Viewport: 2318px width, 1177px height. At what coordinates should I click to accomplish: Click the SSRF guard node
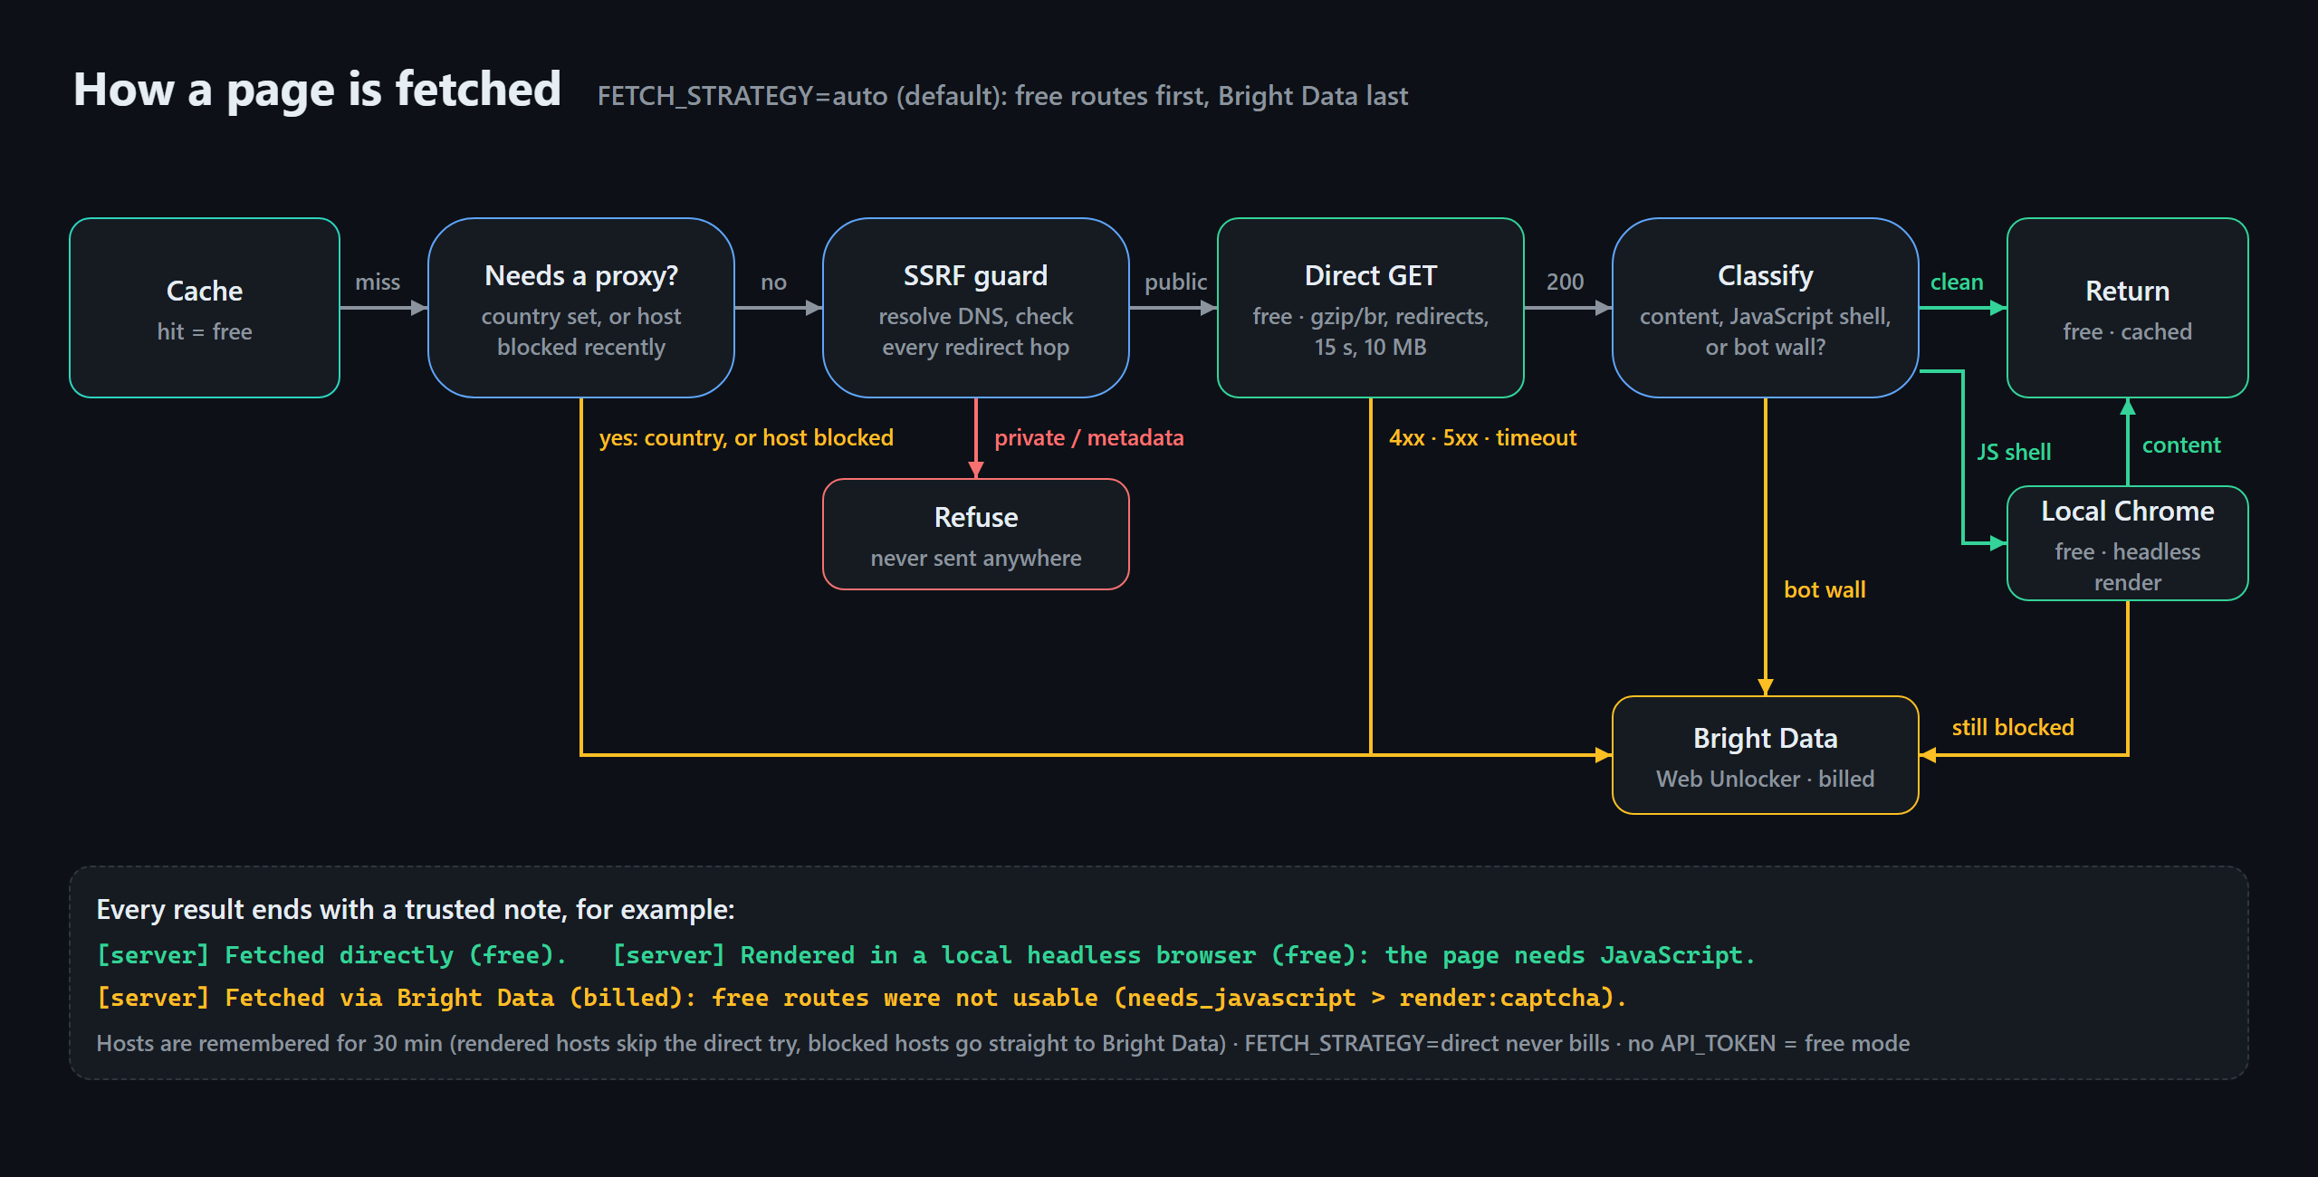[x=976, y=308]
